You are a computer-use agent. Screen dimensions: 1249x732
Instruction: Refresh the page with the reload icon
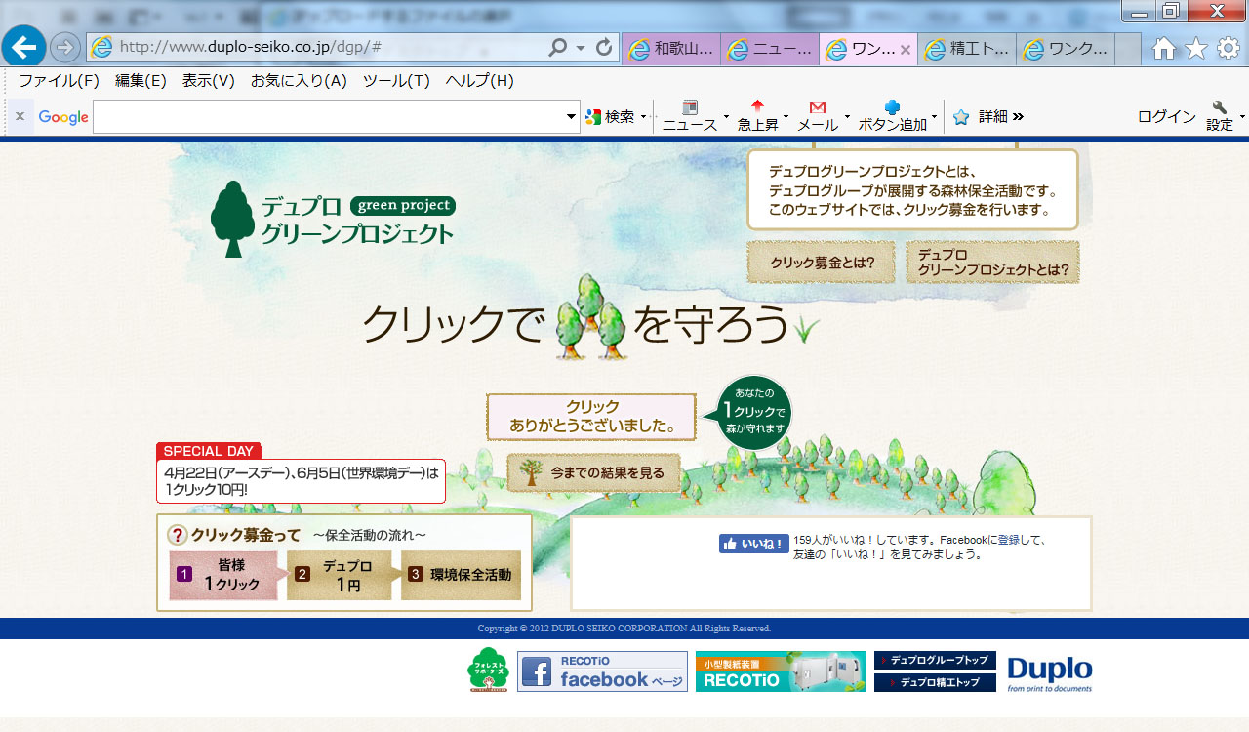(604, 47)
